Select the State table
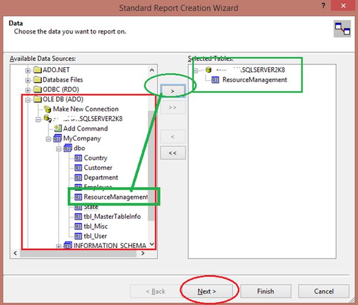The image size is (358, 305). coord(91,207)
